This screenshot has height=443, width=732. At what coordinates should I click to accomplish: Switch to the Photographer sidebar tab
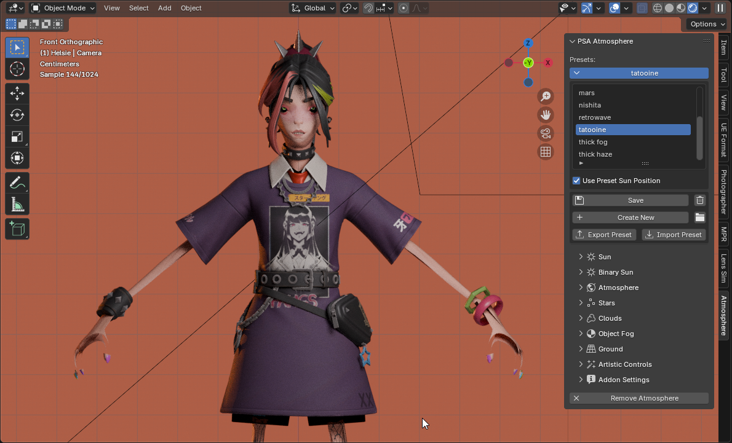click(x=723, y=192)
